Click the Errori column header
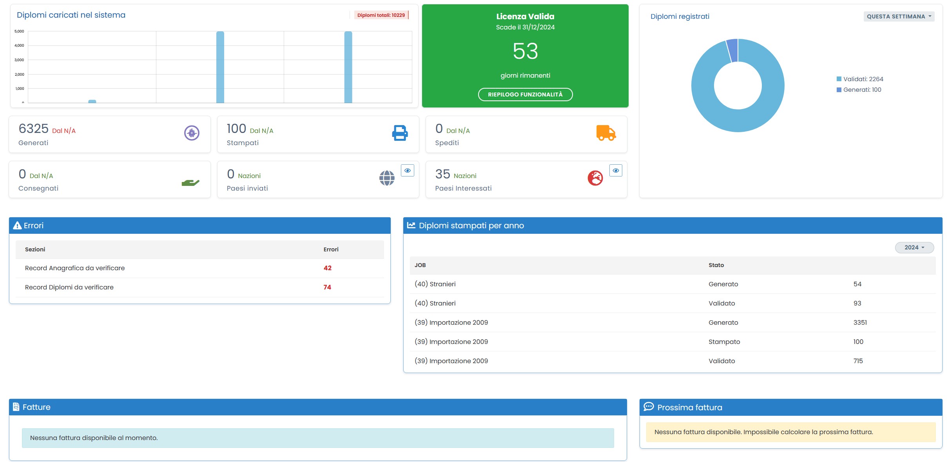Image resolution: width=948 pixels, height=462 pixels. 331,249
